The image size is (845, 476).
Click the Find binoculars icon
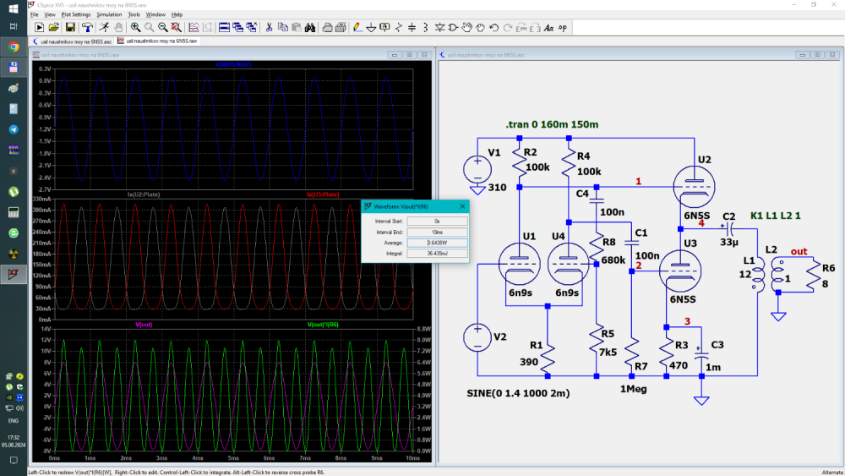[310, 27]
